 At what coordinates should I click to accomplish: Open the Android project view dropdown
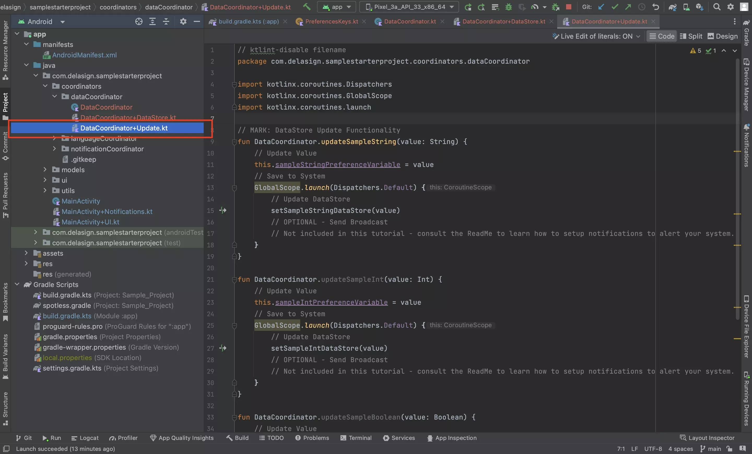41,21
